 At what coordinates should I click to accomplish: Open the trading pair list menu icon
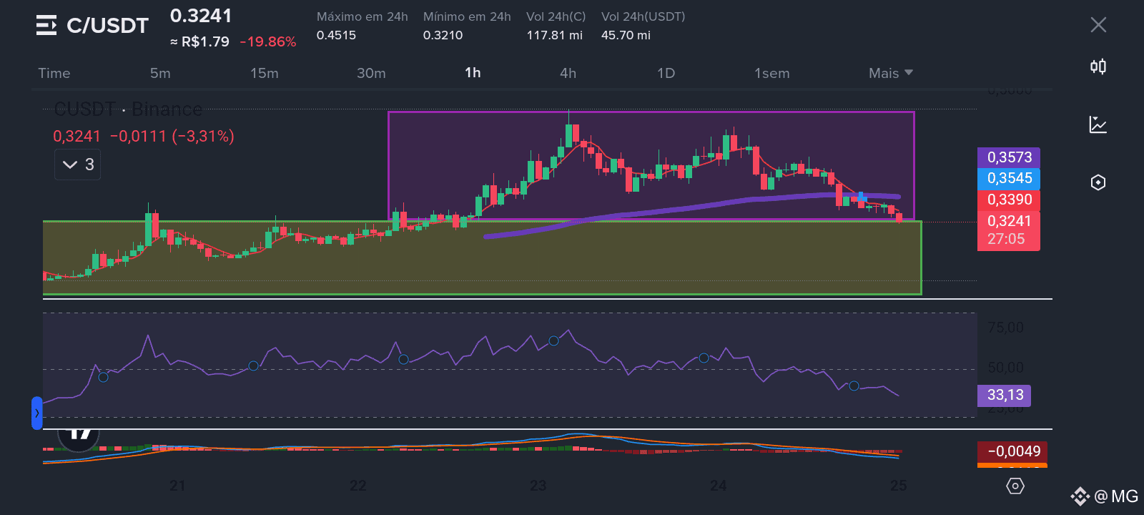tap(46, 25)
